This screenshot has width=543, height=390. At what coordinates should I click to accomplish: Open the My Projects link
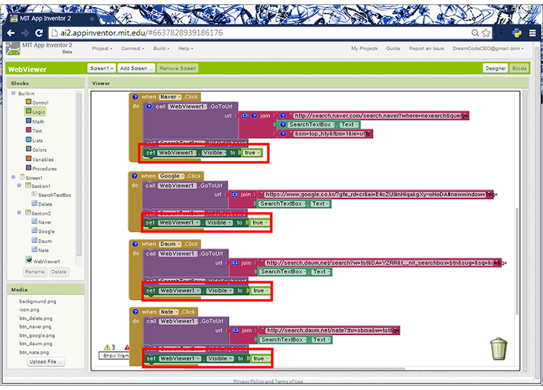(364, 48)
